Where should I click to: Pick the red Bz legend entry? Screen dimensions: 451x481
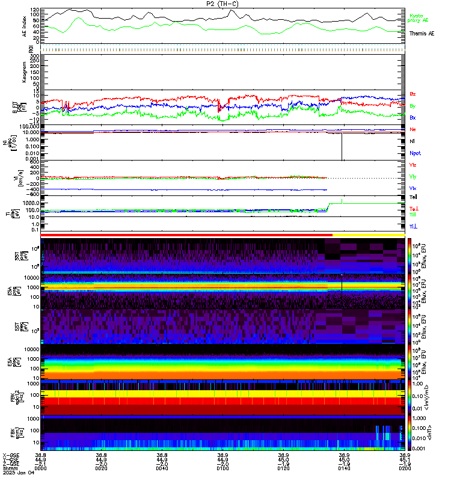(413, 94)
